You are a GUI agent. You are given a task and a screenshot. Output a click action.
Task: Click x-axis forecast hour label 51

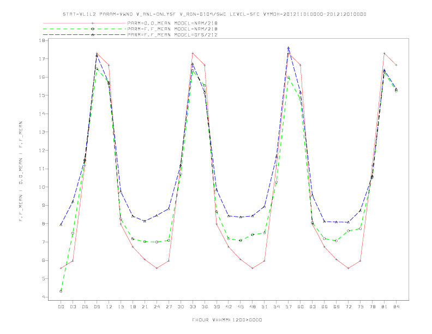click(265, 307)
